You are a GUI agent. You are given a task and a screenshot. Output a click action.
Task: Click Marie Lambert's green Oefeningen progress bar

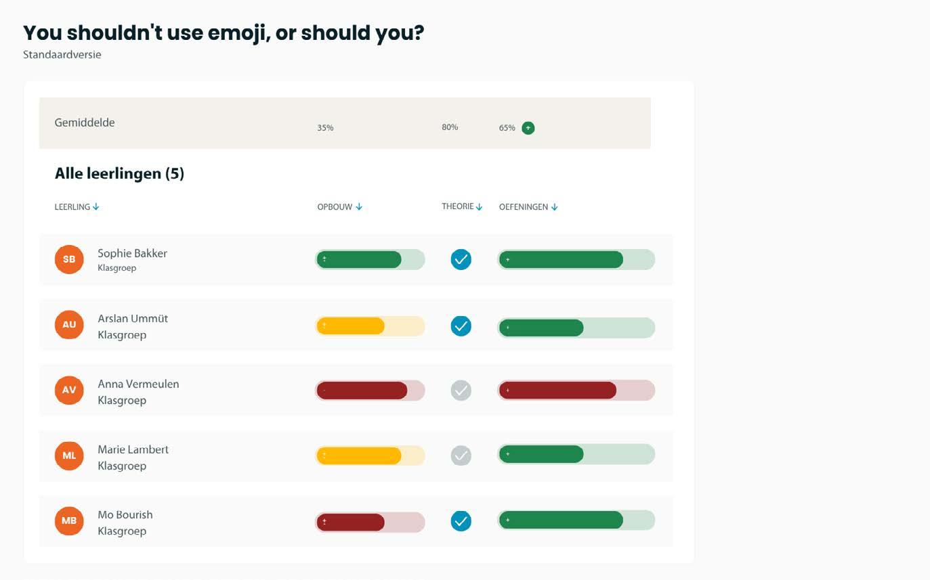point(576,454)
